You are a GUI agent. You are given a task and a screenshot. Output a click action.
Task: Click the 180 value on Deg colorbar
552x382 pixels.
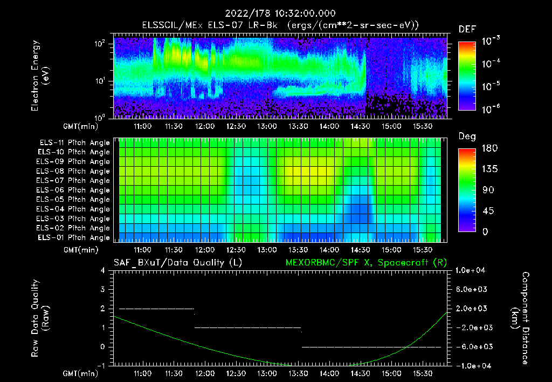pyautogui.click(x=489, y=148)
